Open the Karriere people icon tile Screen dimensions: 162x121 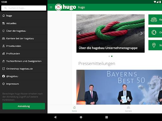click(x=155, y=20)
